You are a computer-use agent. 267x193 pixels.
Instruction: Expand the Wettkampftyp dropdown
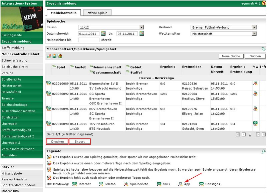coord(254,34)
